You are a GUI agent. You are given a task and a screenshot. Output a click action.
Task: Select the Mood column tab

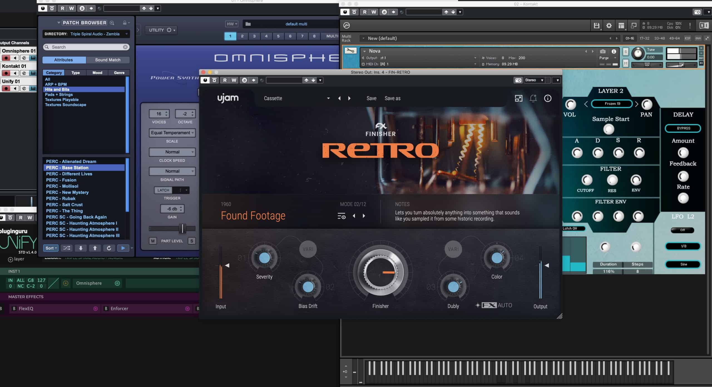coord(97,72)
